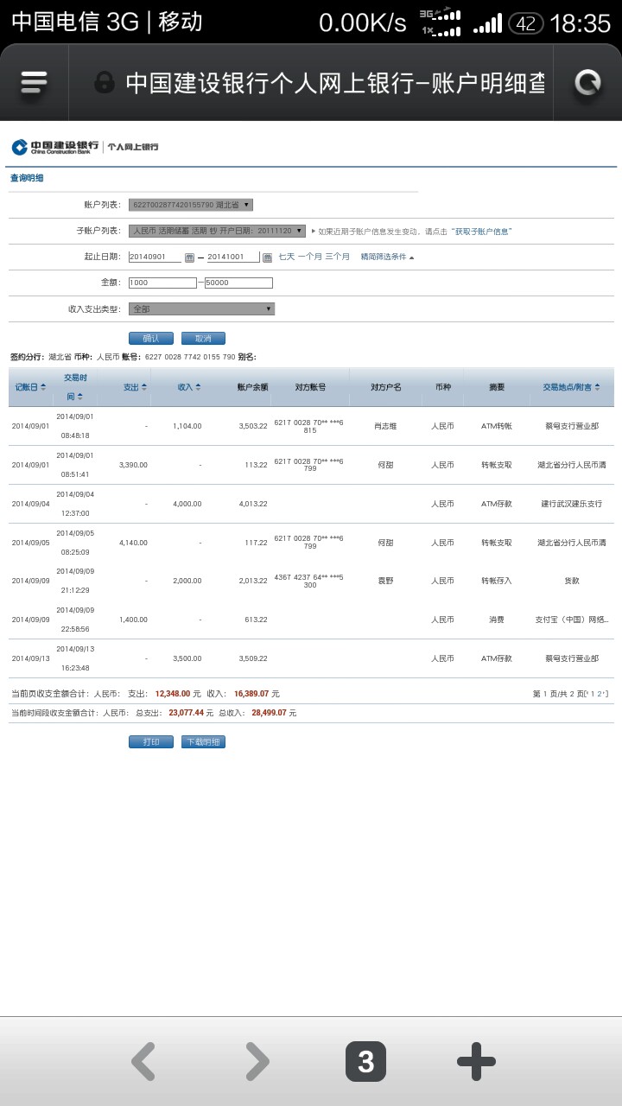Click the 货款 remark cell
Image resolution: width=622 pixels, height=1106 pixels.
(572, 581)
